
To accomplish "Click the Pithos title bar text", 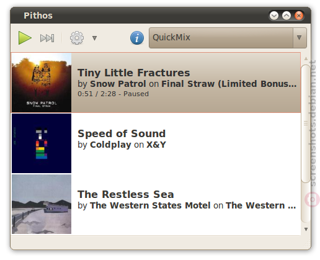I will pos(38,16).
